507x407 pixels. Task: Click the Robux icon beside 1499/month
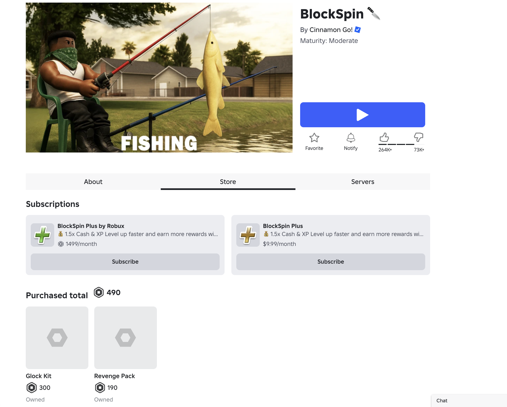tap(61, 244)
